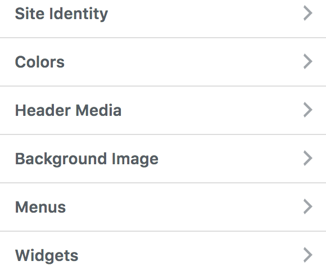This screenshot has width=326, height=270.
Task: Click the chevron icon beside Widgets
Action: (x=308, y=255)
